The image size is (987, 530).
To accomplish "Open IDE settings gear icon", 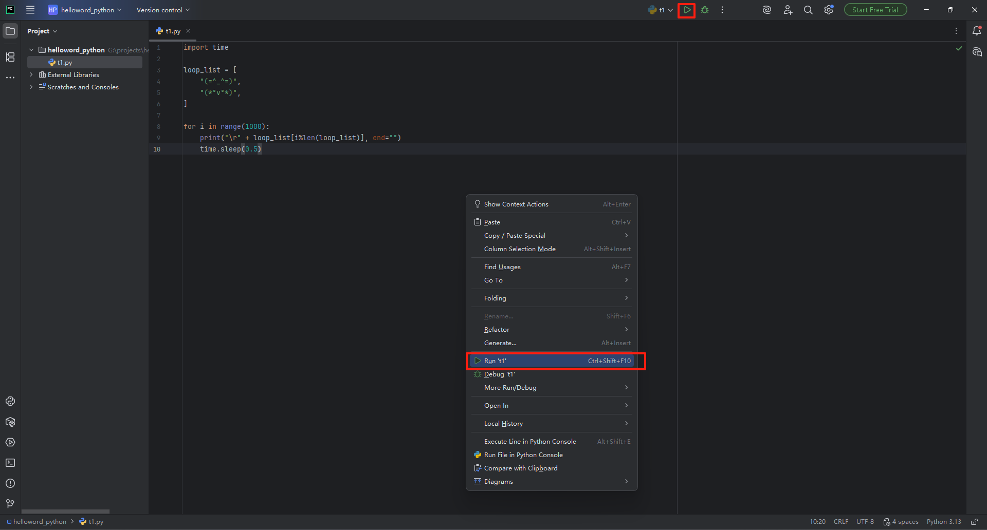I will click(x=828, y=10).
